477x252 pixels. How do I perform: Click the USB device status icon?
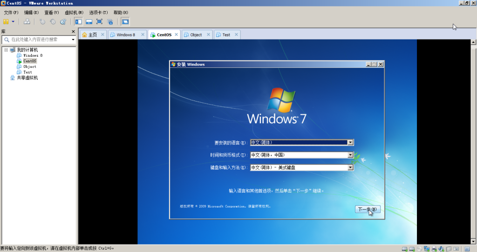449,249
